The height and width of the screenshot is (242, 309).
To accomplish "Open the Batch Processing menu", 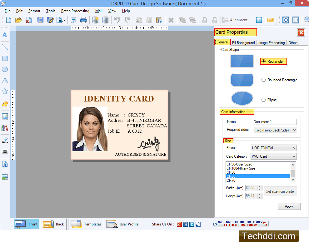I will point(75,11).
